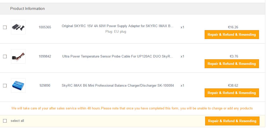Open the temperature sensor probe cable thumbnail
272x133 pixels.
pos(18,56)
